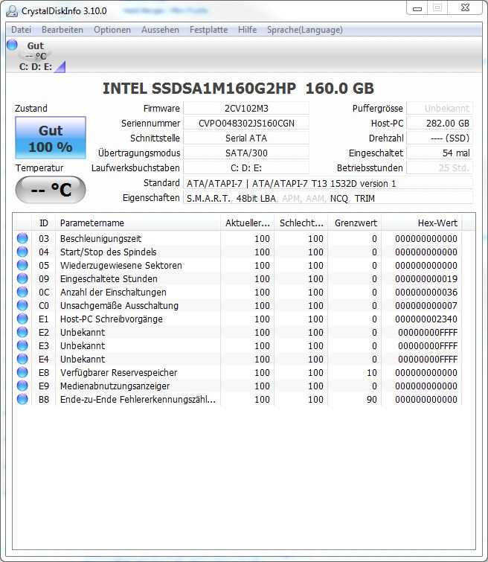Open the Optionen menu
The width and height of the screenshot is (488, 562).
(x=112, y=30)
